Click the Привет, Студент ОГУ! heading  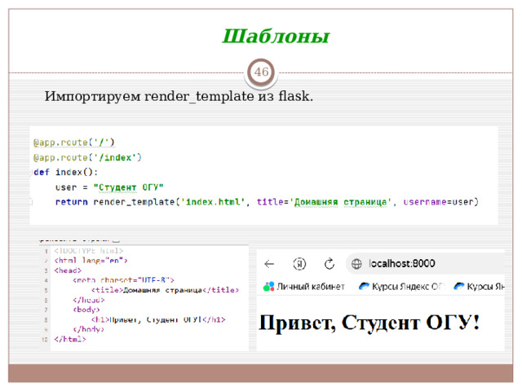pos(369,323)
